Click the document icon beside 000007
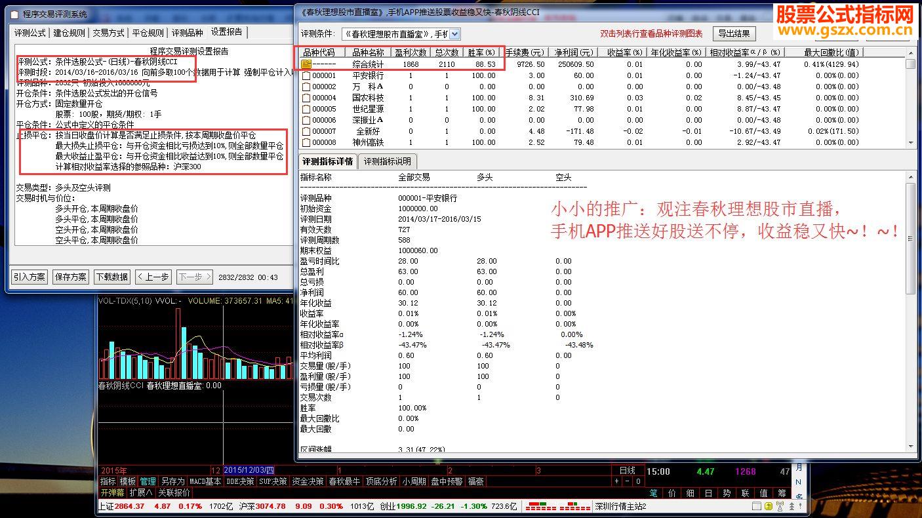Image resolution: width=922 pixels, height=518 pixels. [306, 131]
